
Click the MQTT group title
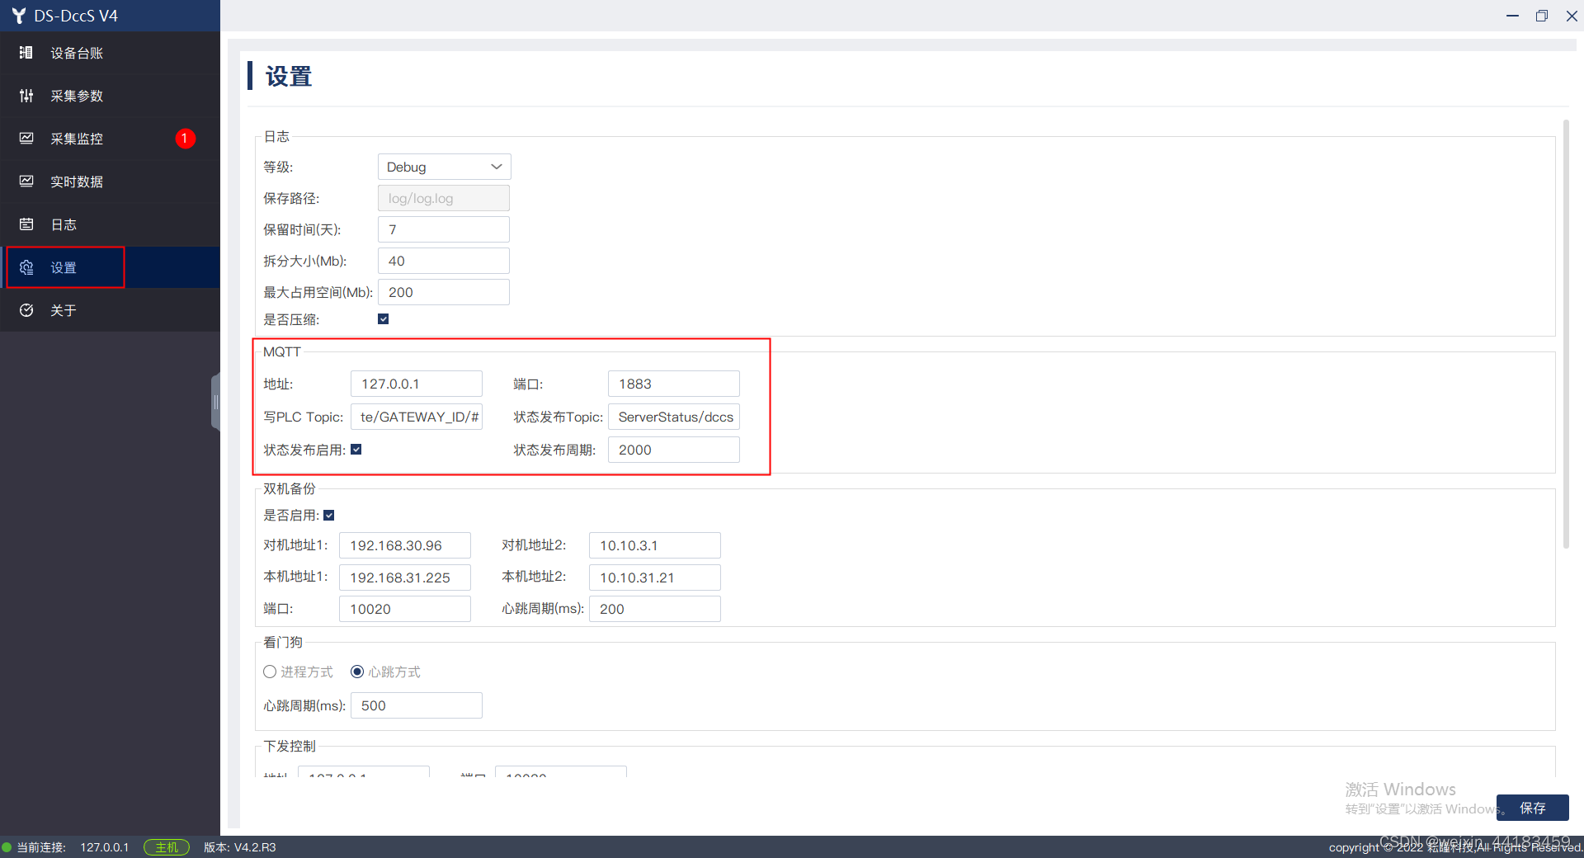coord(282,351)
